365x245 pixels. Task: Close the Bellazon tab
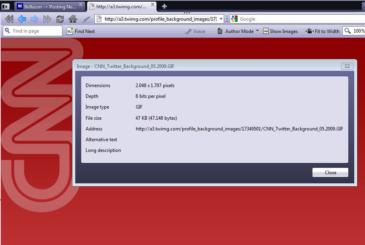80,4
